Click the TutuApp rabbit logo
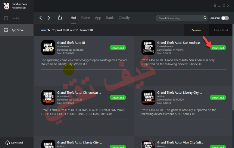Screen dimensions: 234x148 [6, 6]
